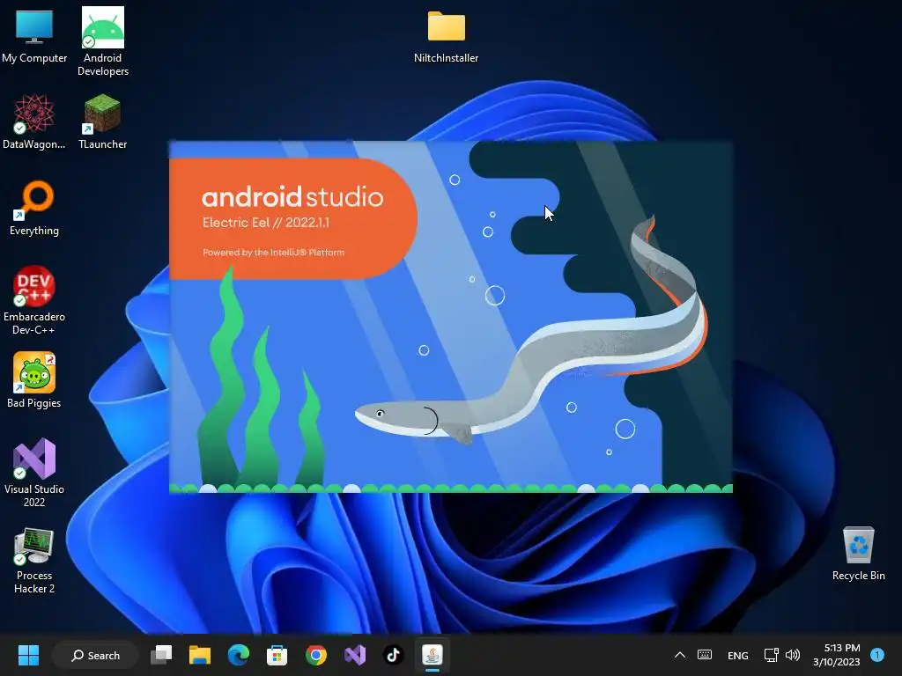Click the taskbar Search box

[95, 655]
